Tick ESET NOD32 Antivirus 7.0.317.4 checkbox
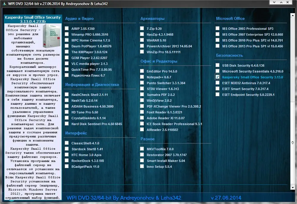The height and width of the screenshot is (204, 297). (217, 83)
